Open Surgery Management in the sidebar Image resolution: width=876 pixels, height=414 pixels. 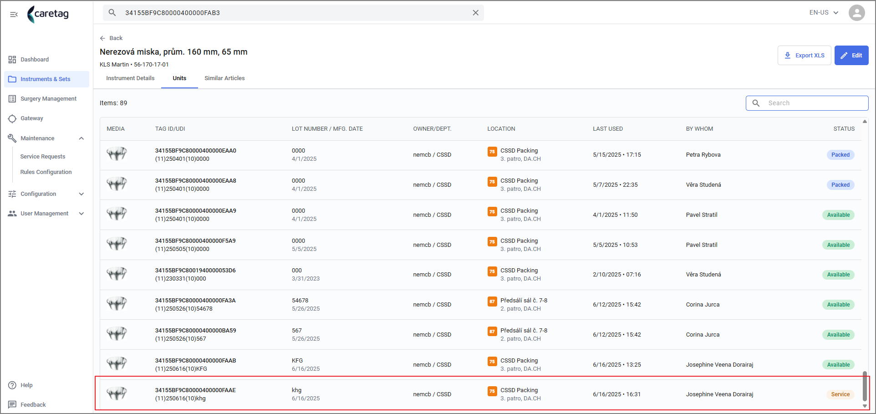tap(46, 99)
